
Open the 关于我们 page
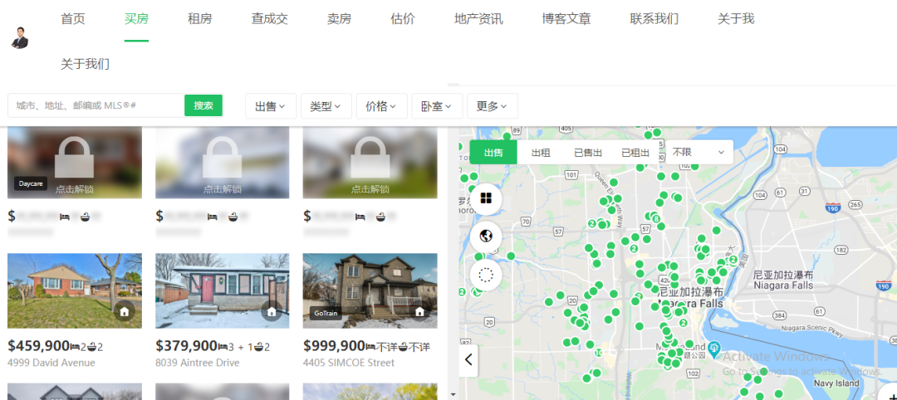point(86,64)
